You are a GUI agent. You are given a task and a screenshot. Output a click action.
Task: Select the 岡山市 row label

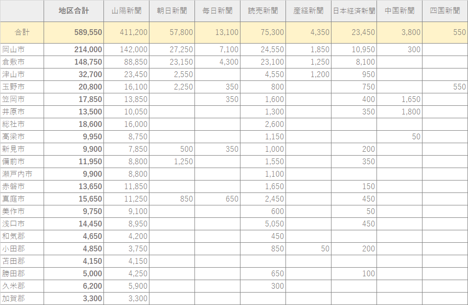point(22,49)
